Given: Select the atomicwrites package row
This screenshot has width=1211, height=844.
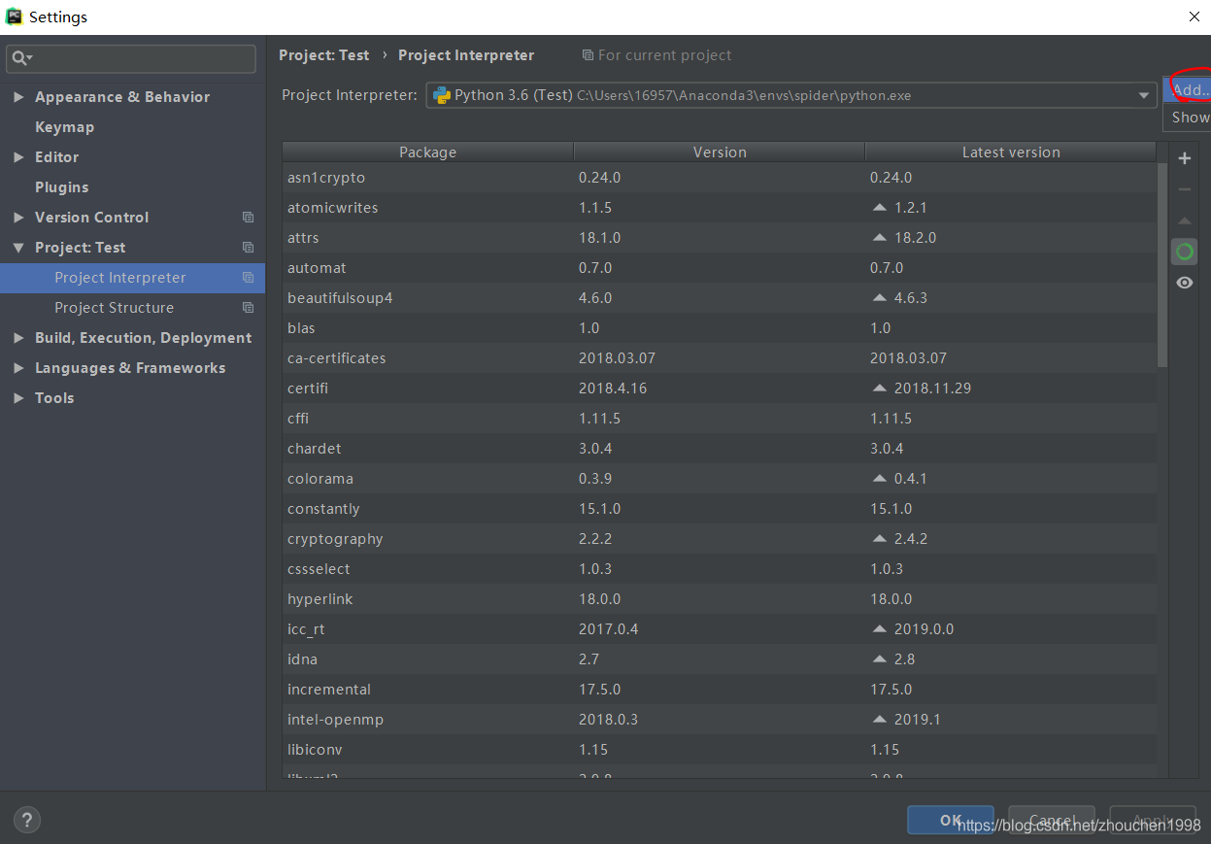Looking at the screenshot, I should pos(719,208).
